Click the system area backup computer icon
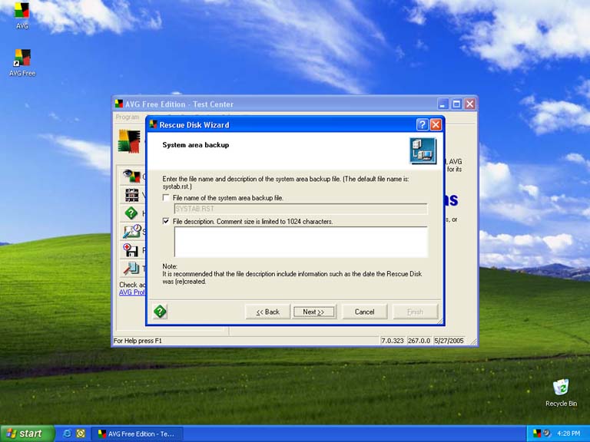 [x=423, y=150]
